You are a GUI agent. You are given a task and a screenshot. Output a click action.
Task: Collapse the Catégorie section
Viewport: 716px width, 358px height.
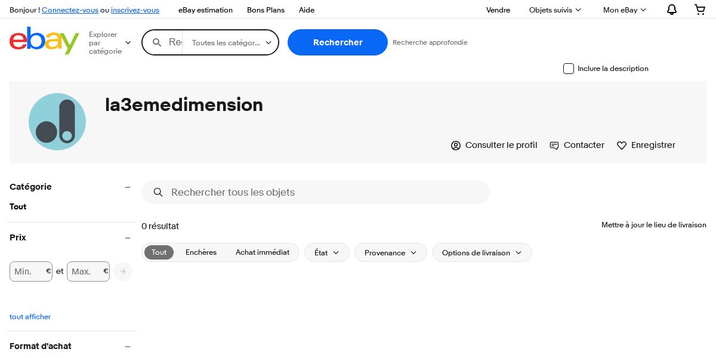127,187
